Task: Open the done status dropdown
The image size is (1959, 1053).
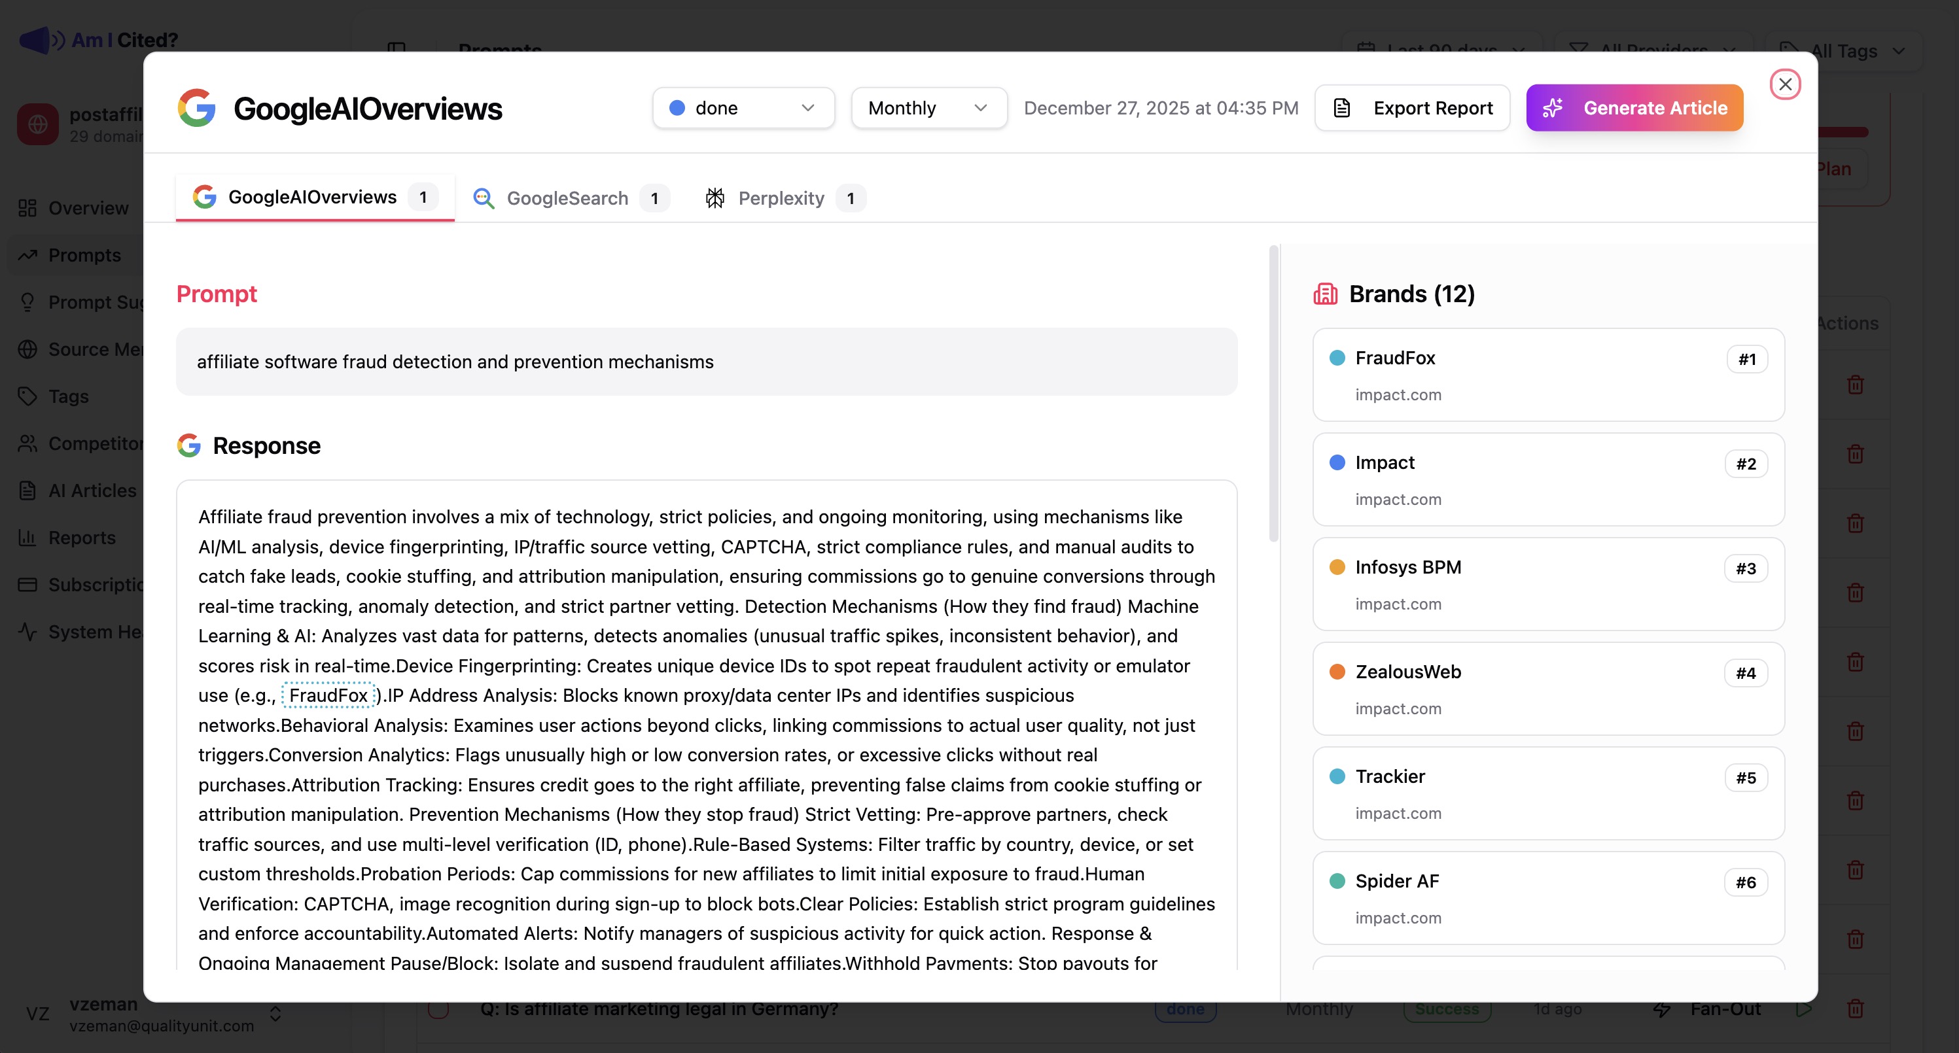Action: pos(743,107)
